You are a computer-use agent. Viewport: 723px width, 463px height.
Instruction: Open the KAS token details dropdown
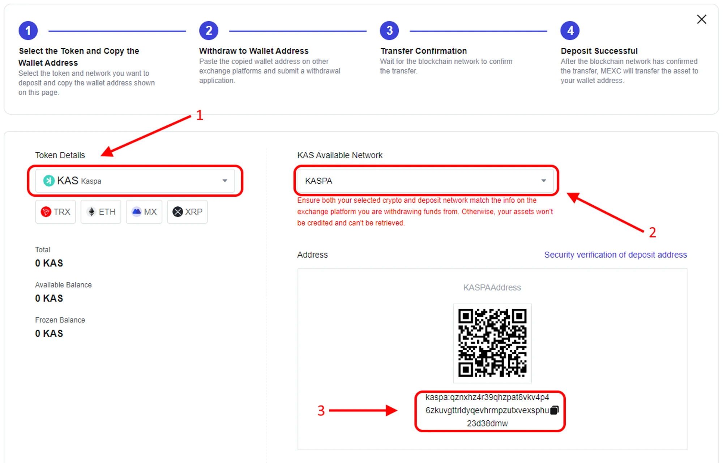(134, 180)
